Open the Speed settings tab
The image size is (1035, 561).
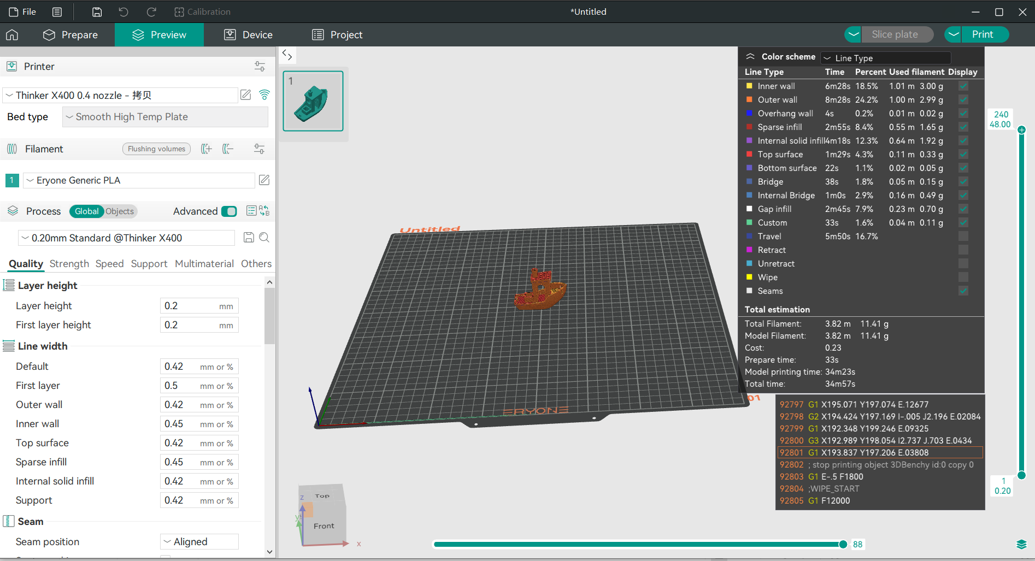(x=109, y=264)
